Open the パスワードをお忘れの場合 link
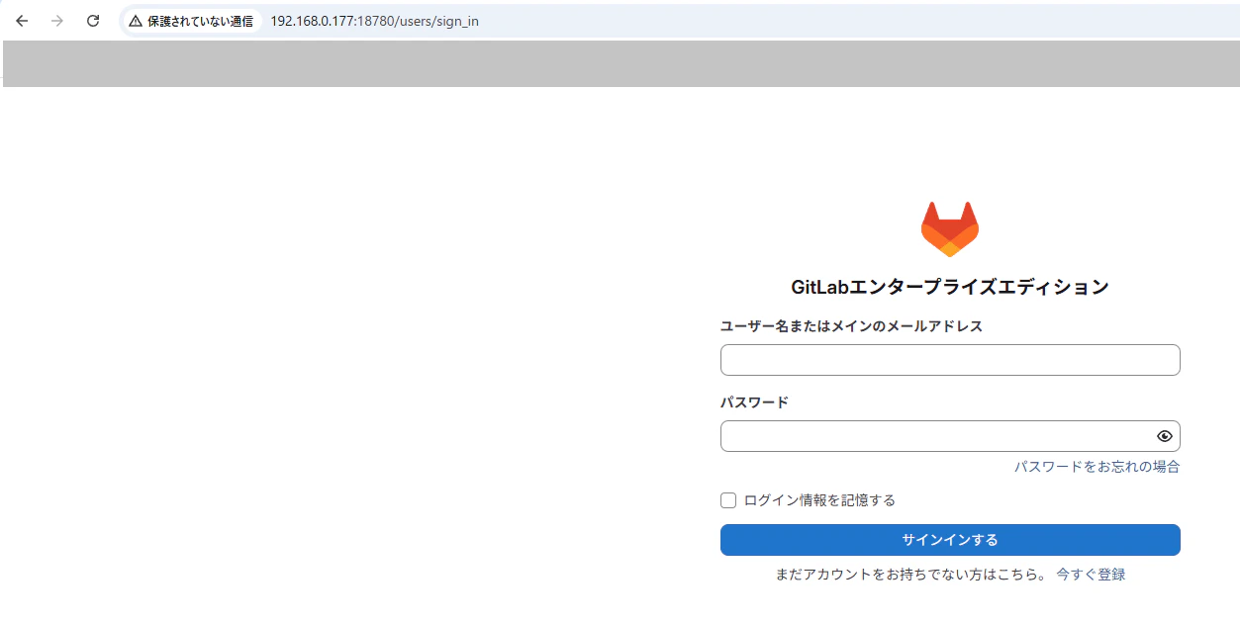Screen dimensions: 1240x624 click(1097, 466)
